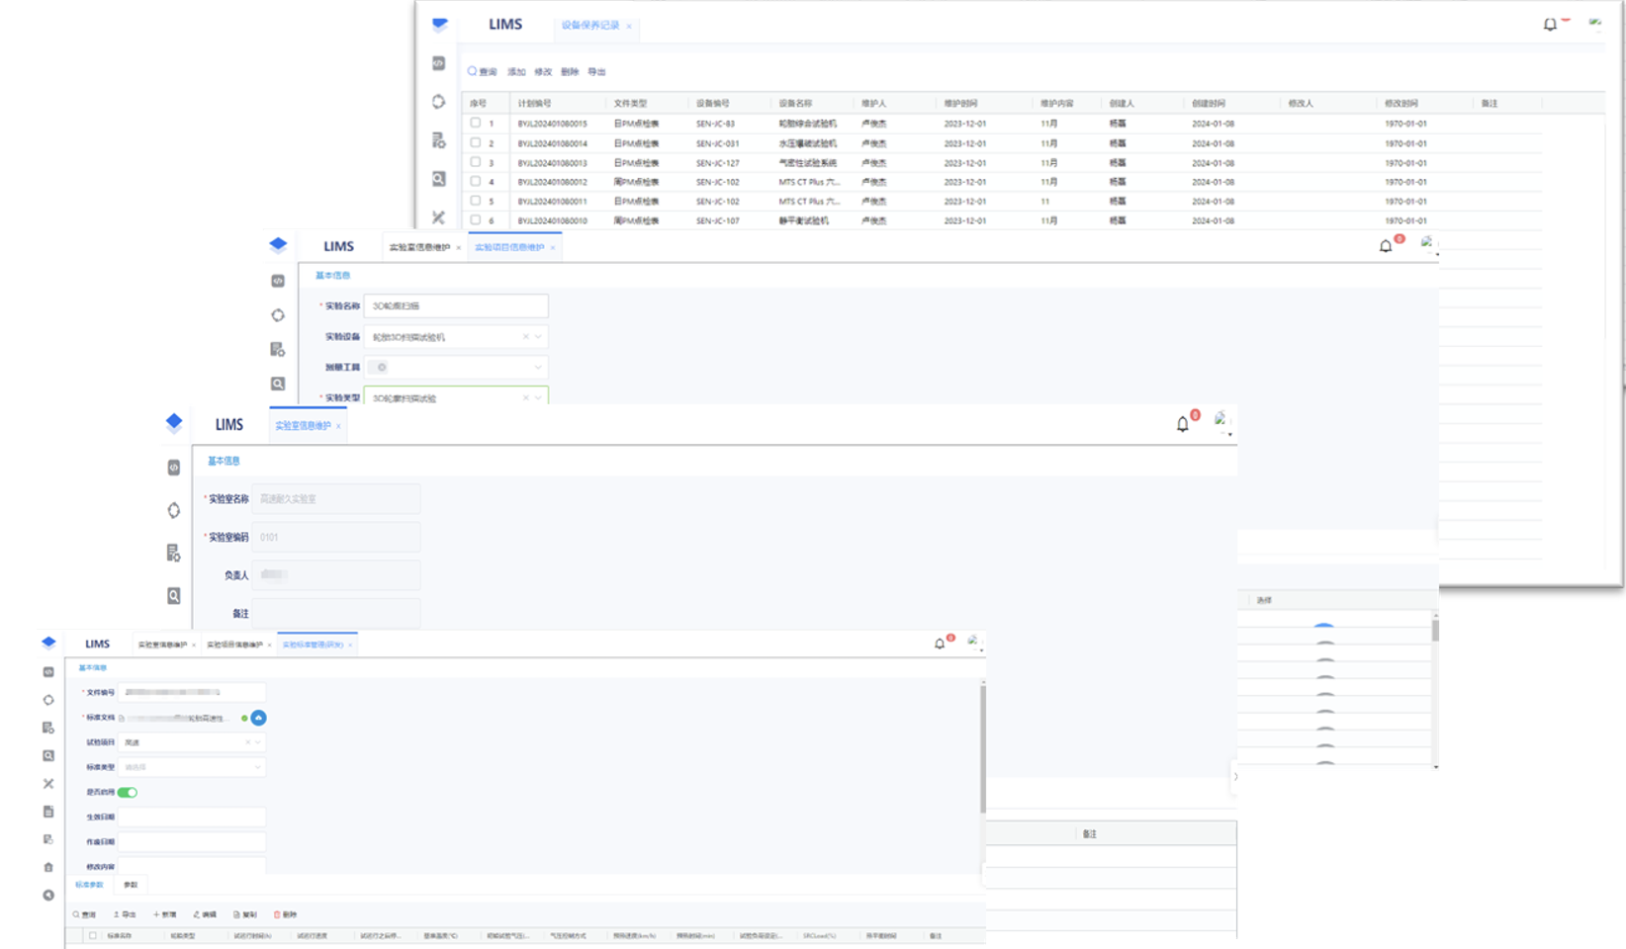Image resolution: width=1626 pixels, height=949 pixels.
Task: Click the 编辑 pencil icon in 标准参数 toolbar
Action: pyautogui.click(x=197, y=914)
